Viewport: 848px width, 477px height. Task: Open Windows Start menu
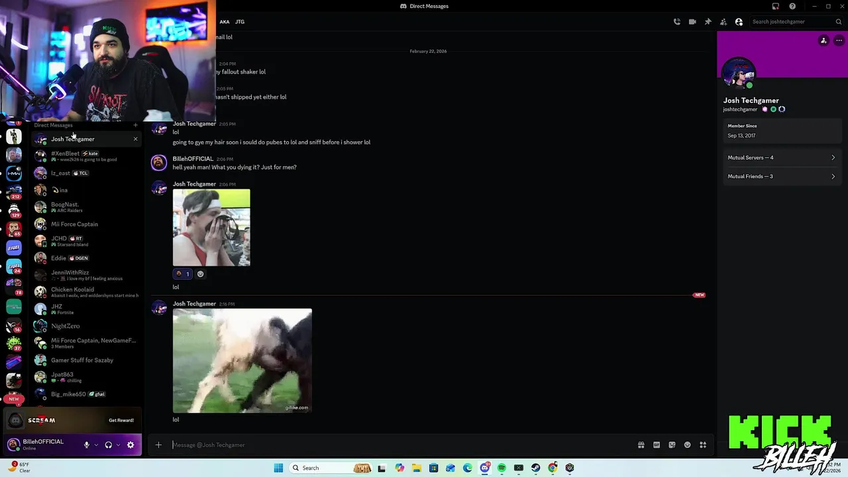tap(279, 468)
